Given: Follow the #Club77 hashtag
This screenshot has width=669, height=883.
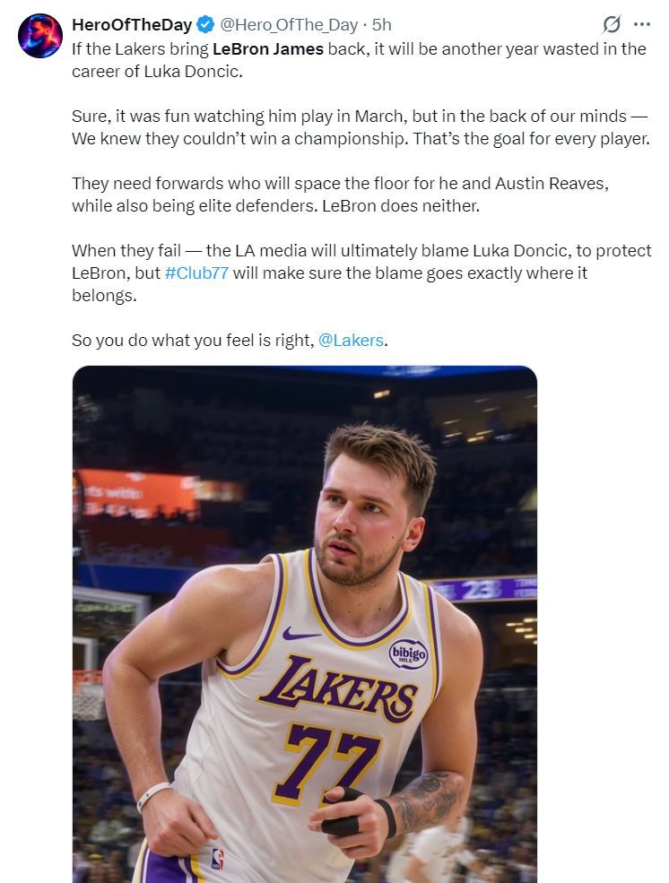Looking at the screenshot, I should [x=197, y=273].
